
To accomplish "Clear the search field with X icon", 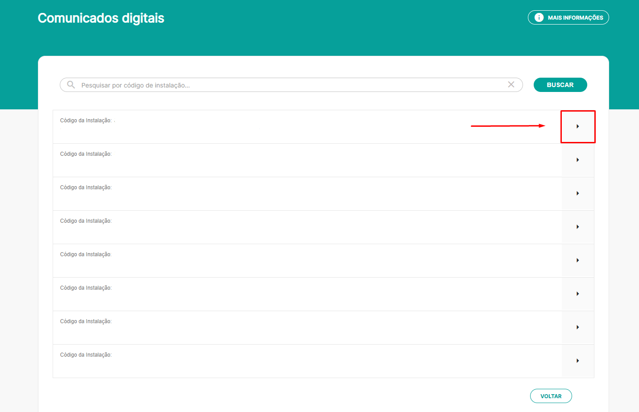I will [x=511, y=85].
